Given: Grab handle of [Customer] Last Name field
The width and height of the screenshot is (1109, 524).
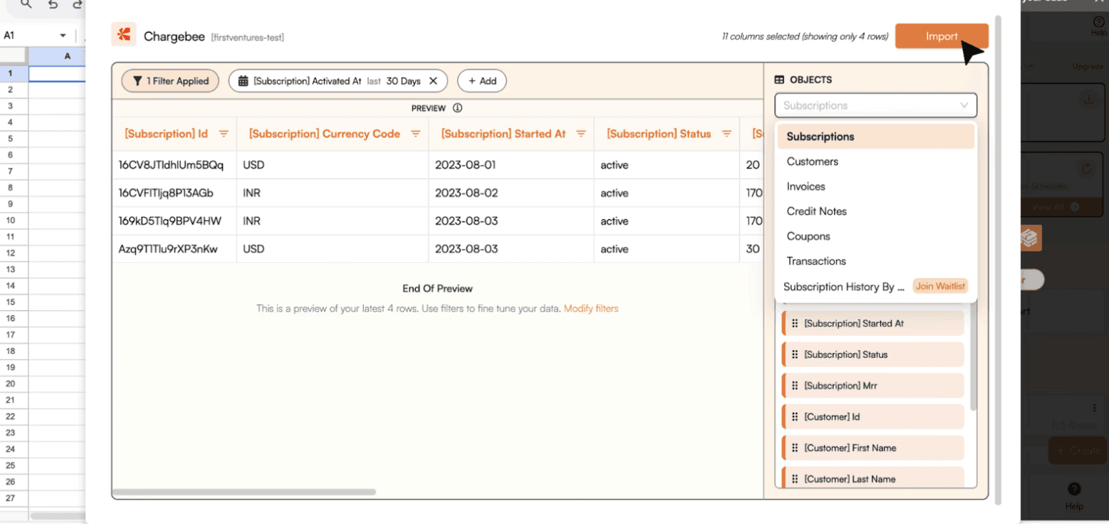Looking at the screenshot, I should click(x=795, y=479).
